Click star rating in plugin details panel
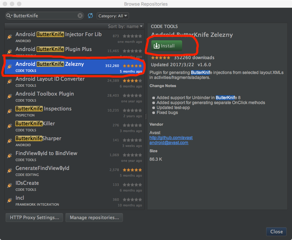Viewport: 292px width, 240px height. click(161, 58)
